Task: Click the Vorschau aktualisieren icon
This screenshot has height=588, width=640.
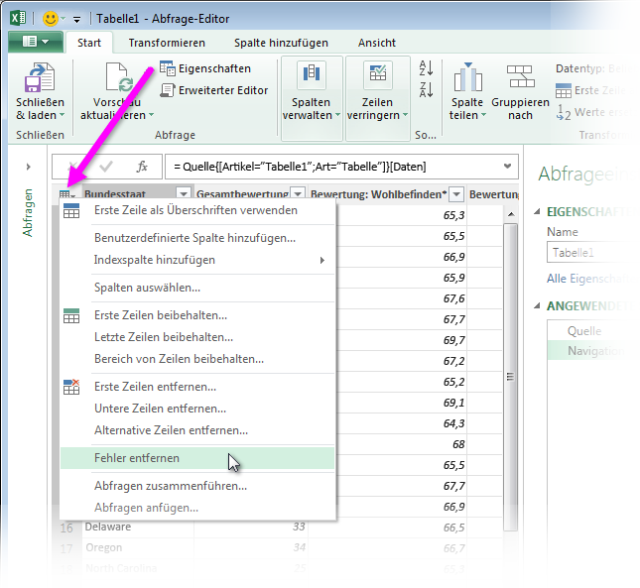Action: point(118,77)
